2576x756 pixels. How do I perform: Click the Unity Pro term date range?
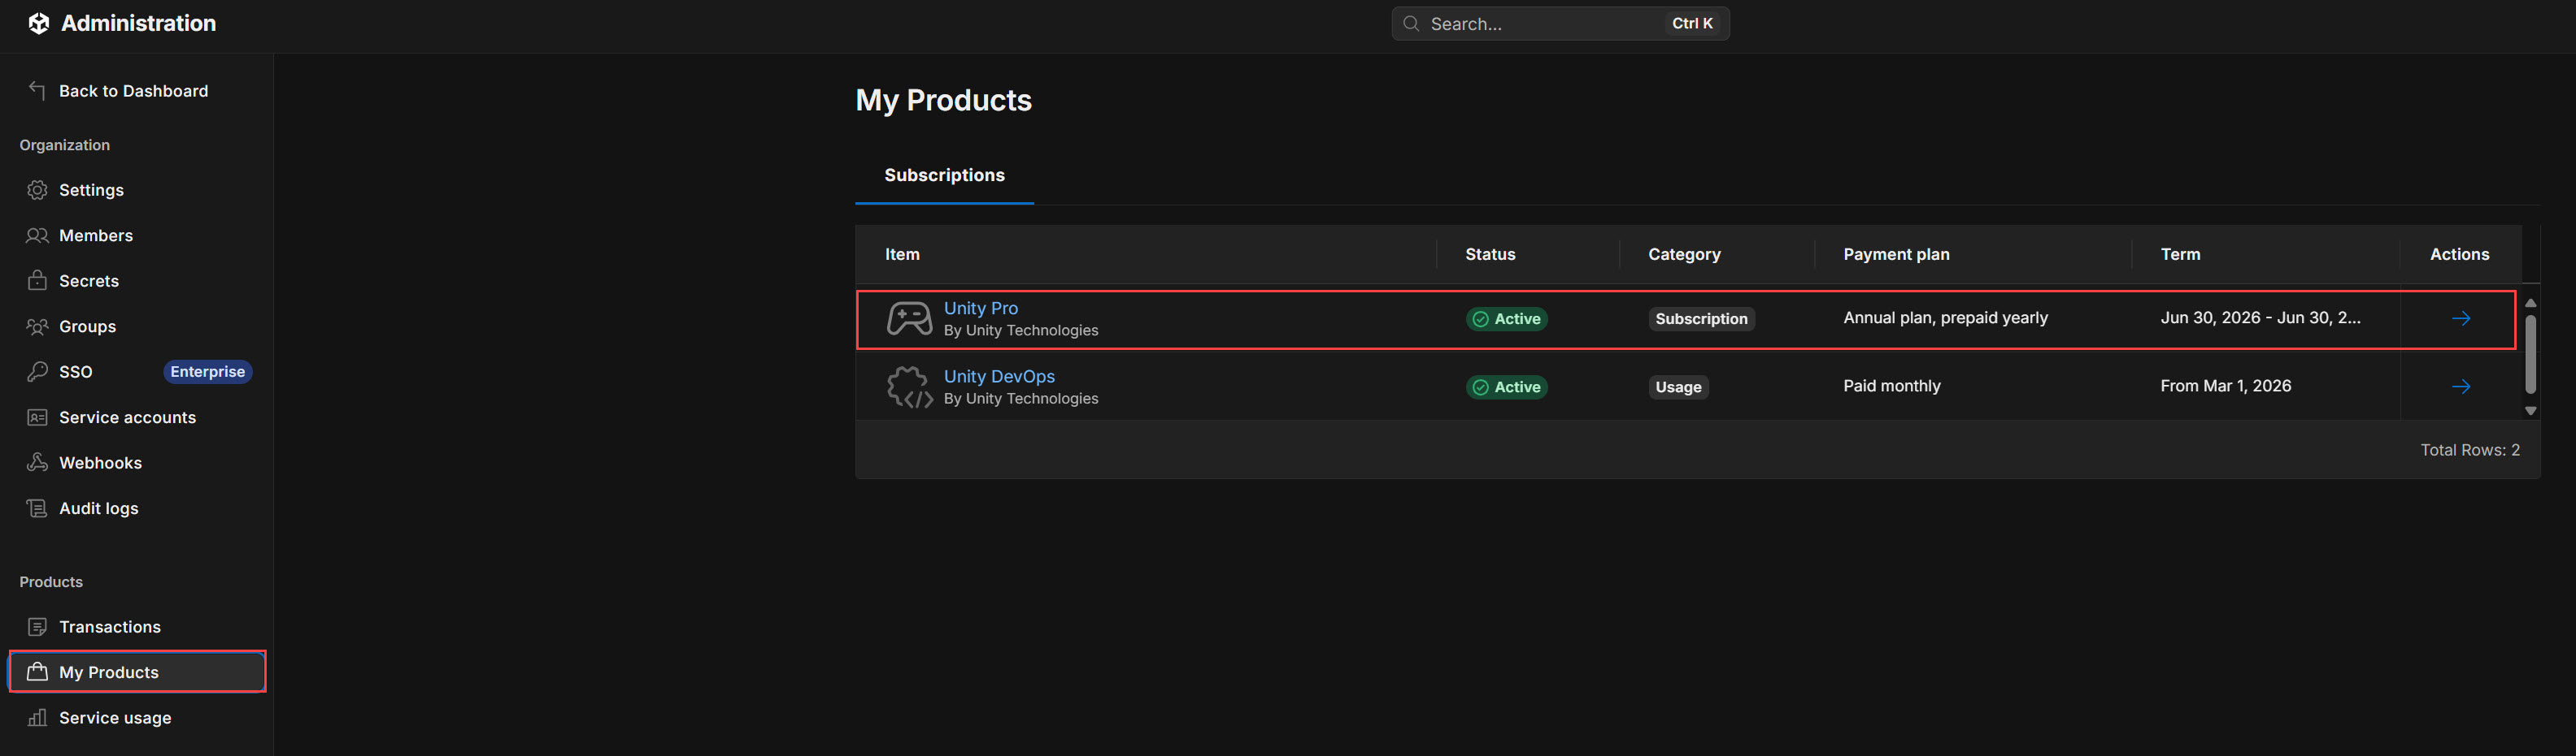(2260, 318)
